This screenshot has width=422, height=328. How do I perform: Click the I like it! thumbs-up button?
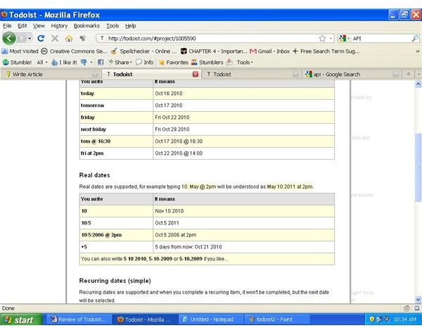[64, 63]
